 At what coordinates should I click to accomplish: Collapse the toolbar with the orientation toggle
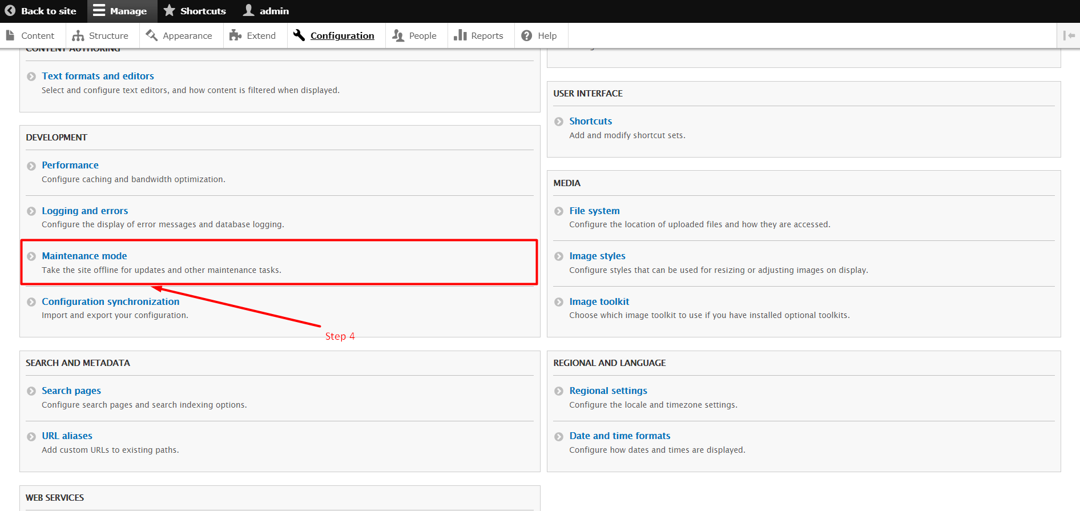1069,35
